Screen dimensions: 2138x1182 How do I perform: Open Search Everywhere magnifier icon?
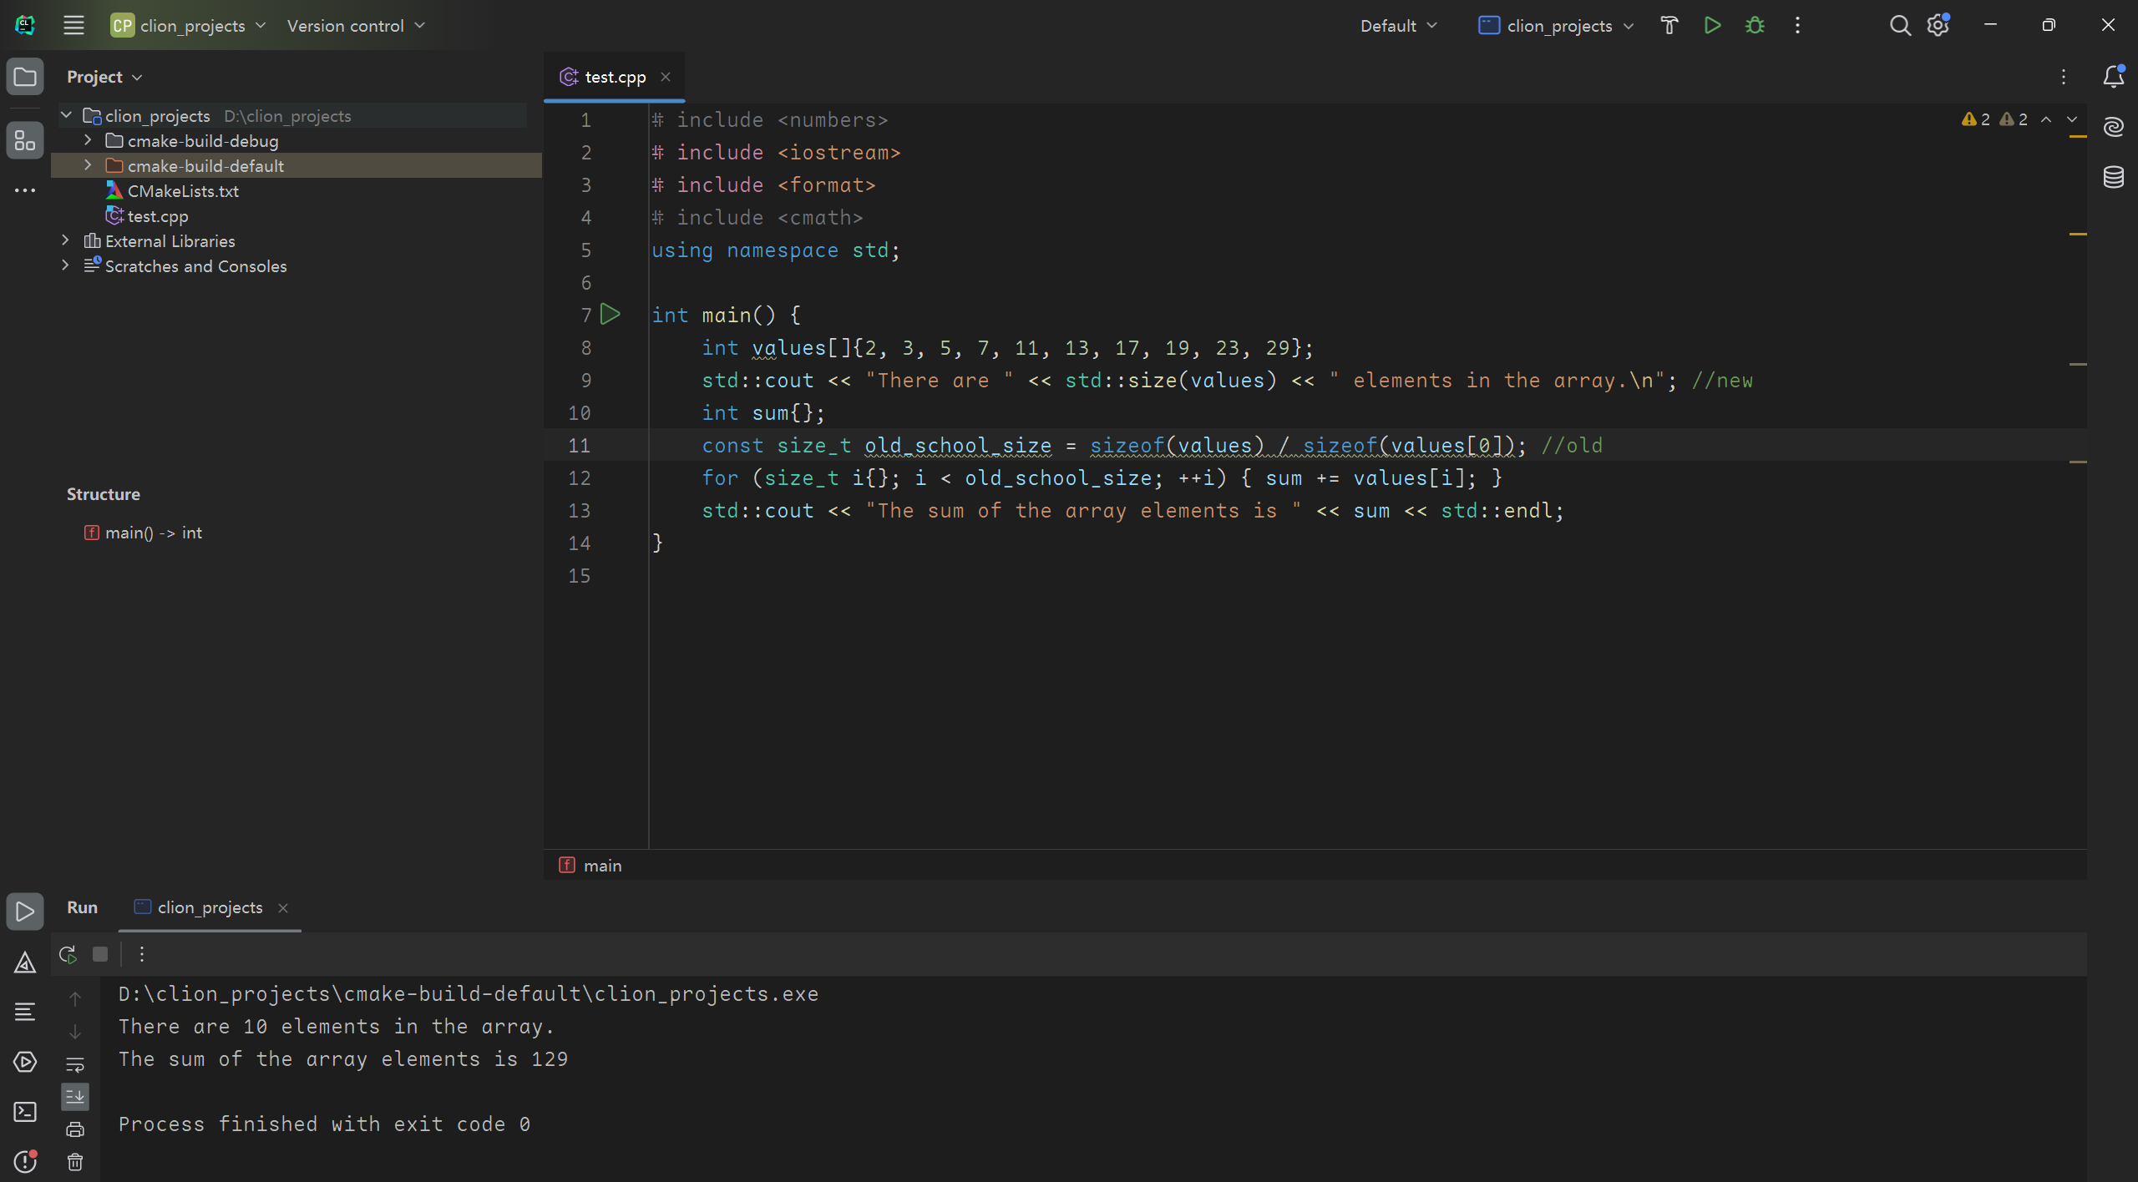[1899, 25]
